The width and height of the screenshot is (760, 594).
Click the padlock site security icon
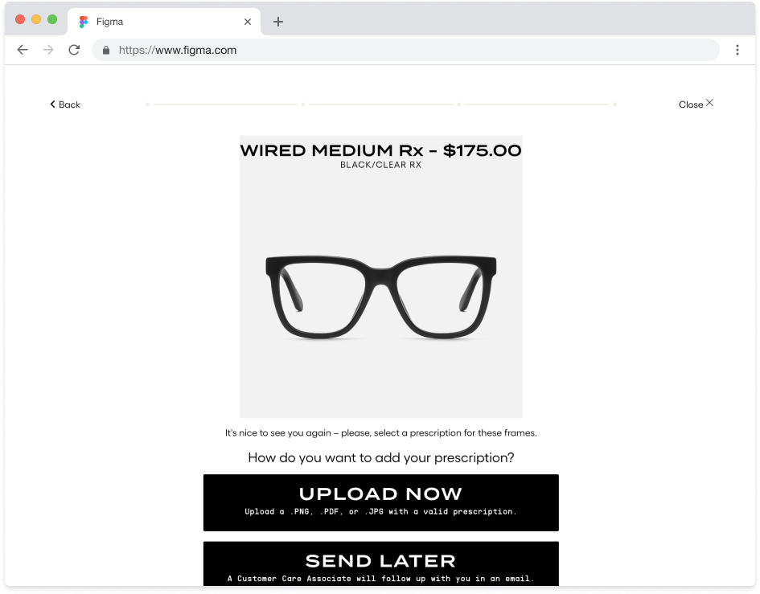(x=105, y=50)
